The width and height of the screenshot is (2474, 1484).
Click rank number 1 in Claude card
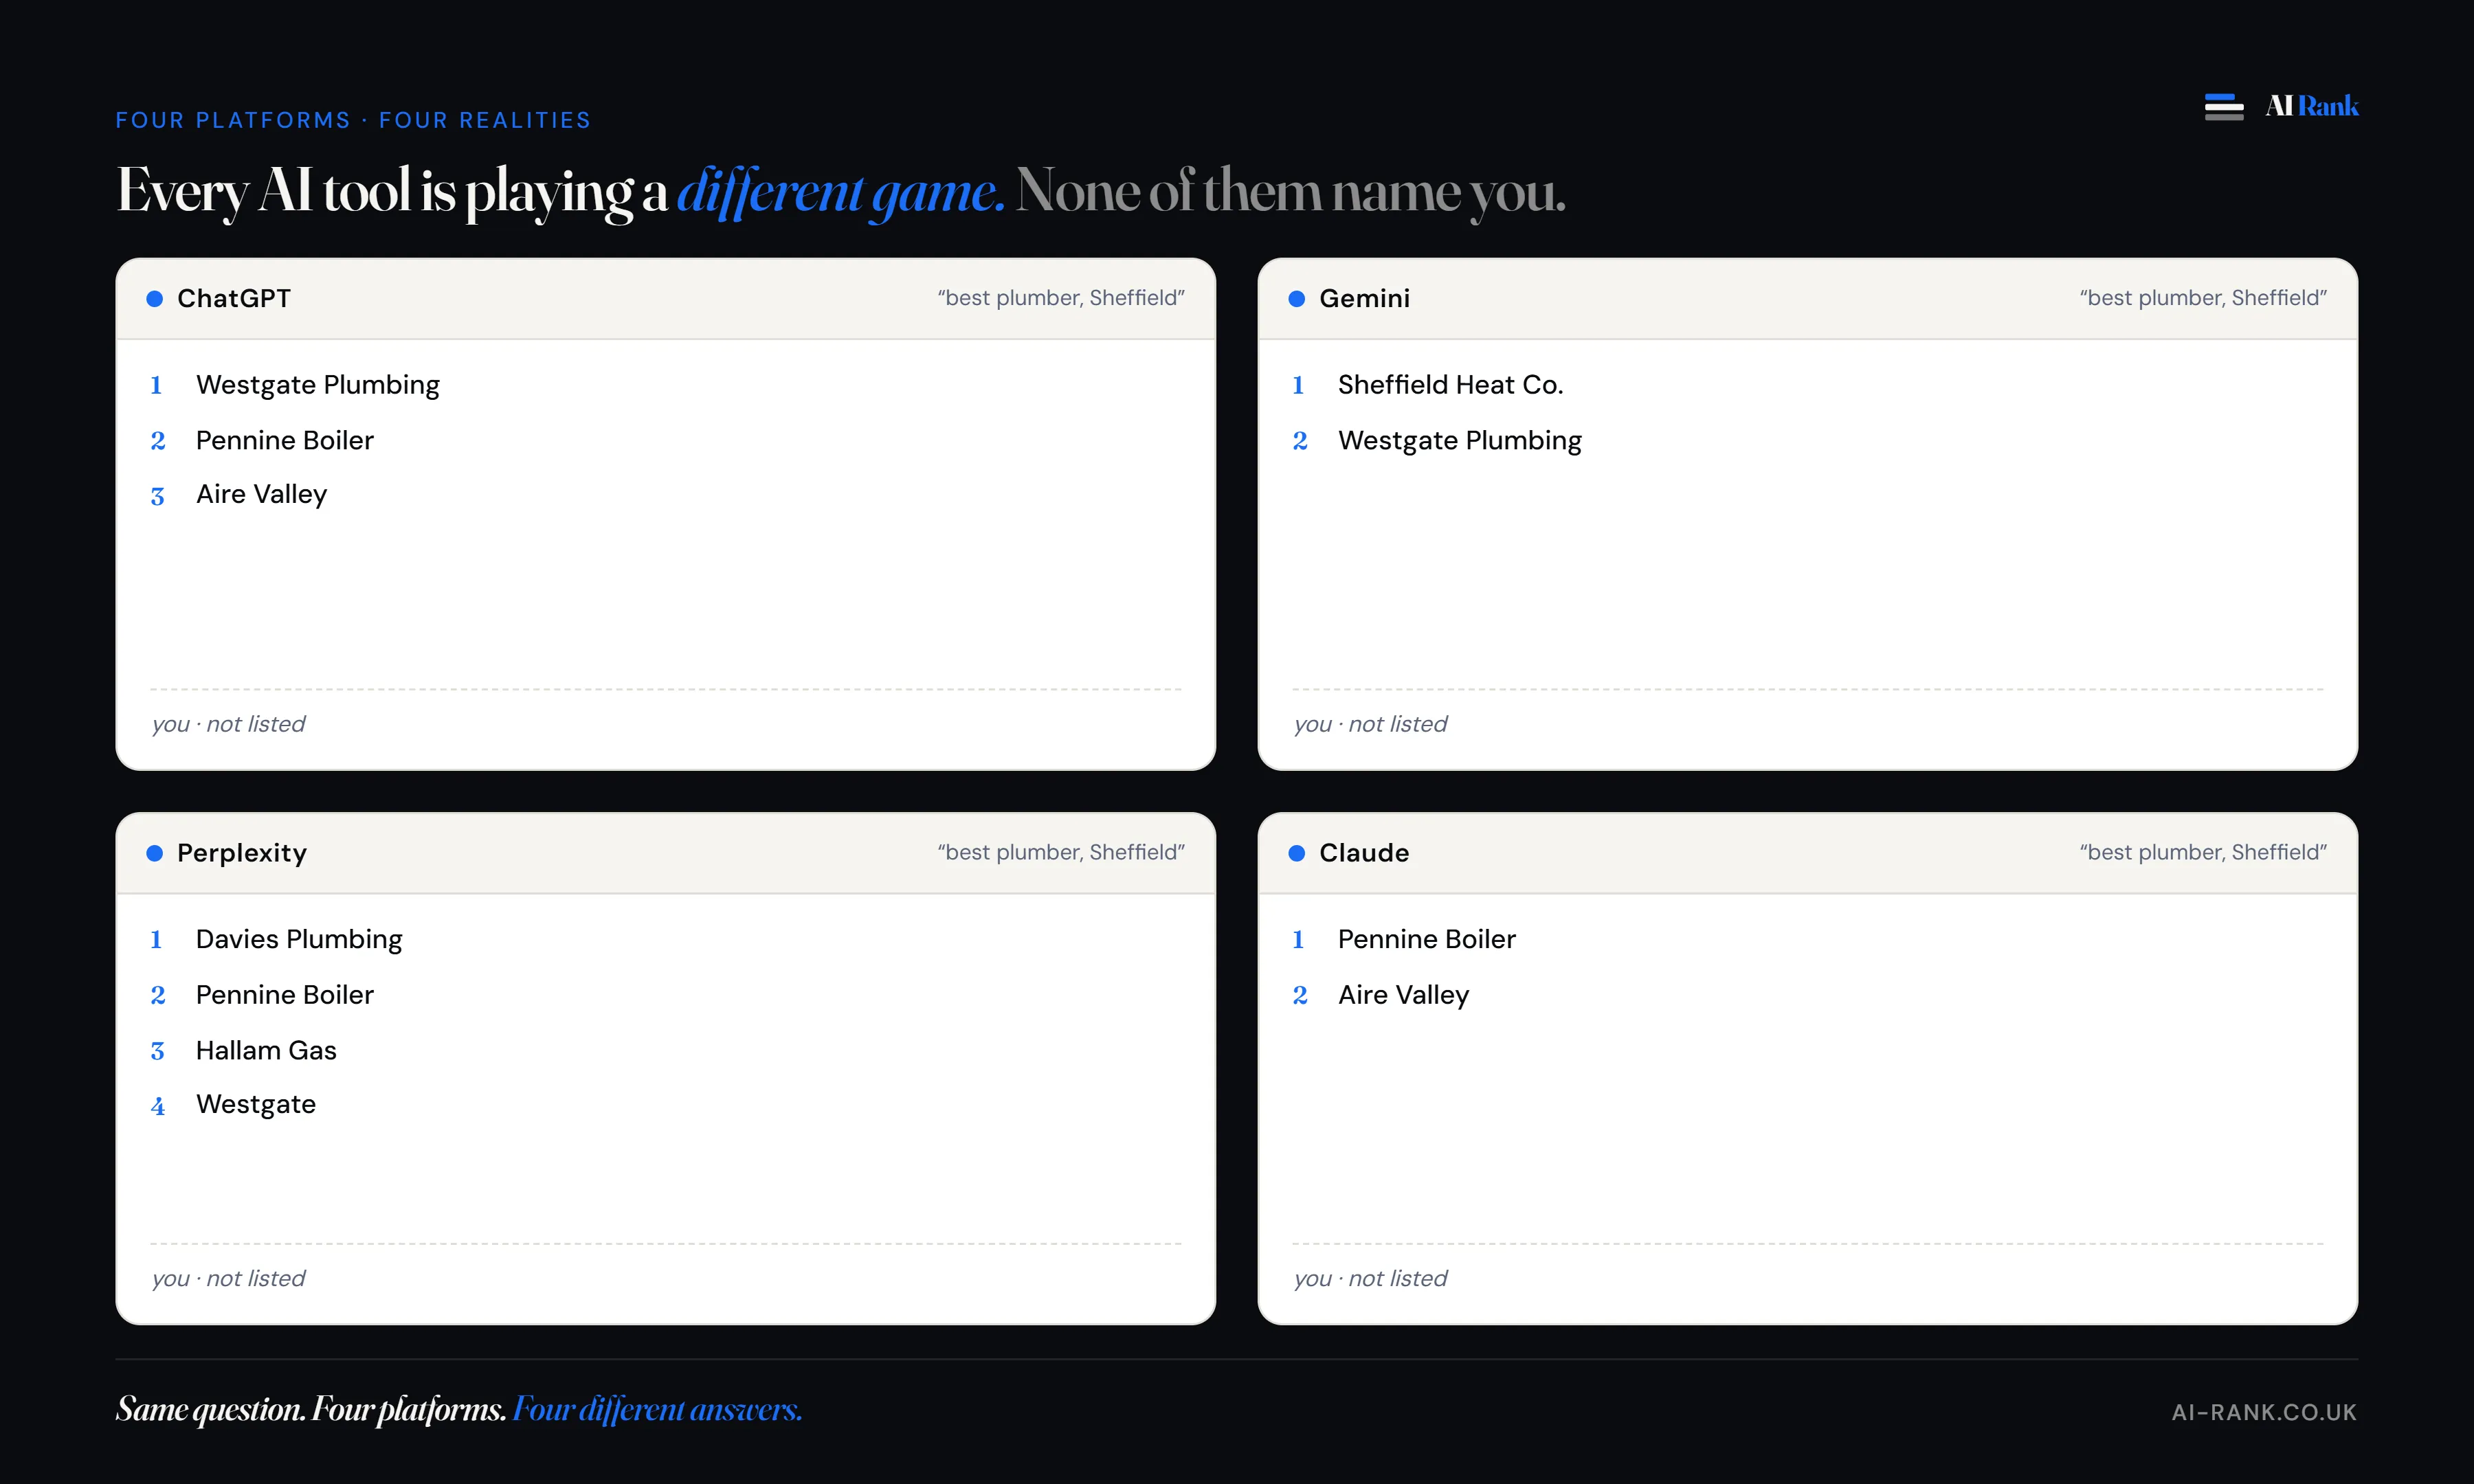(x=1298, y=939)
